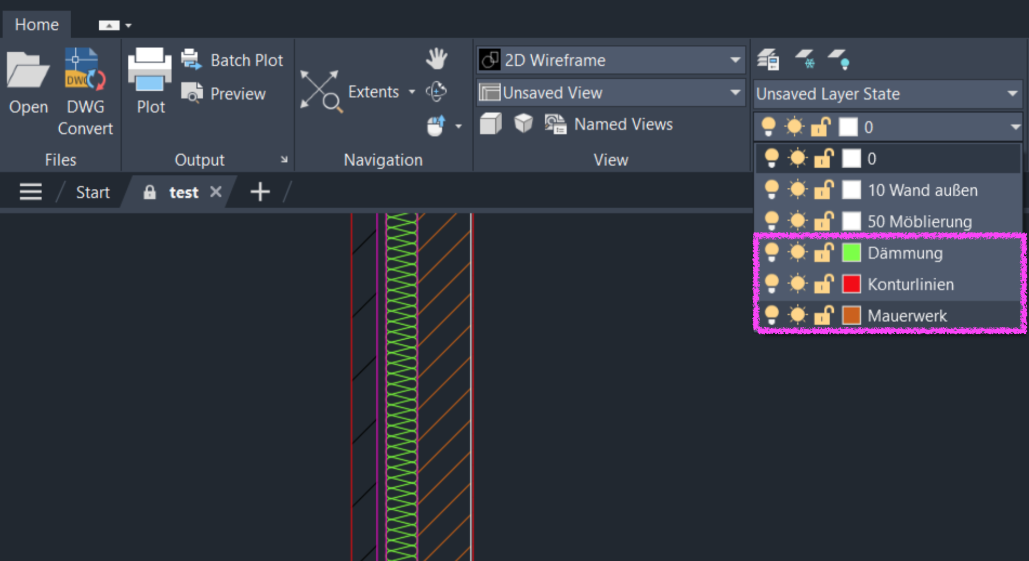Toggle freeze sun on 50 Möblierung layer
The width and height of the screenshot is (1029, 561).
798,221
